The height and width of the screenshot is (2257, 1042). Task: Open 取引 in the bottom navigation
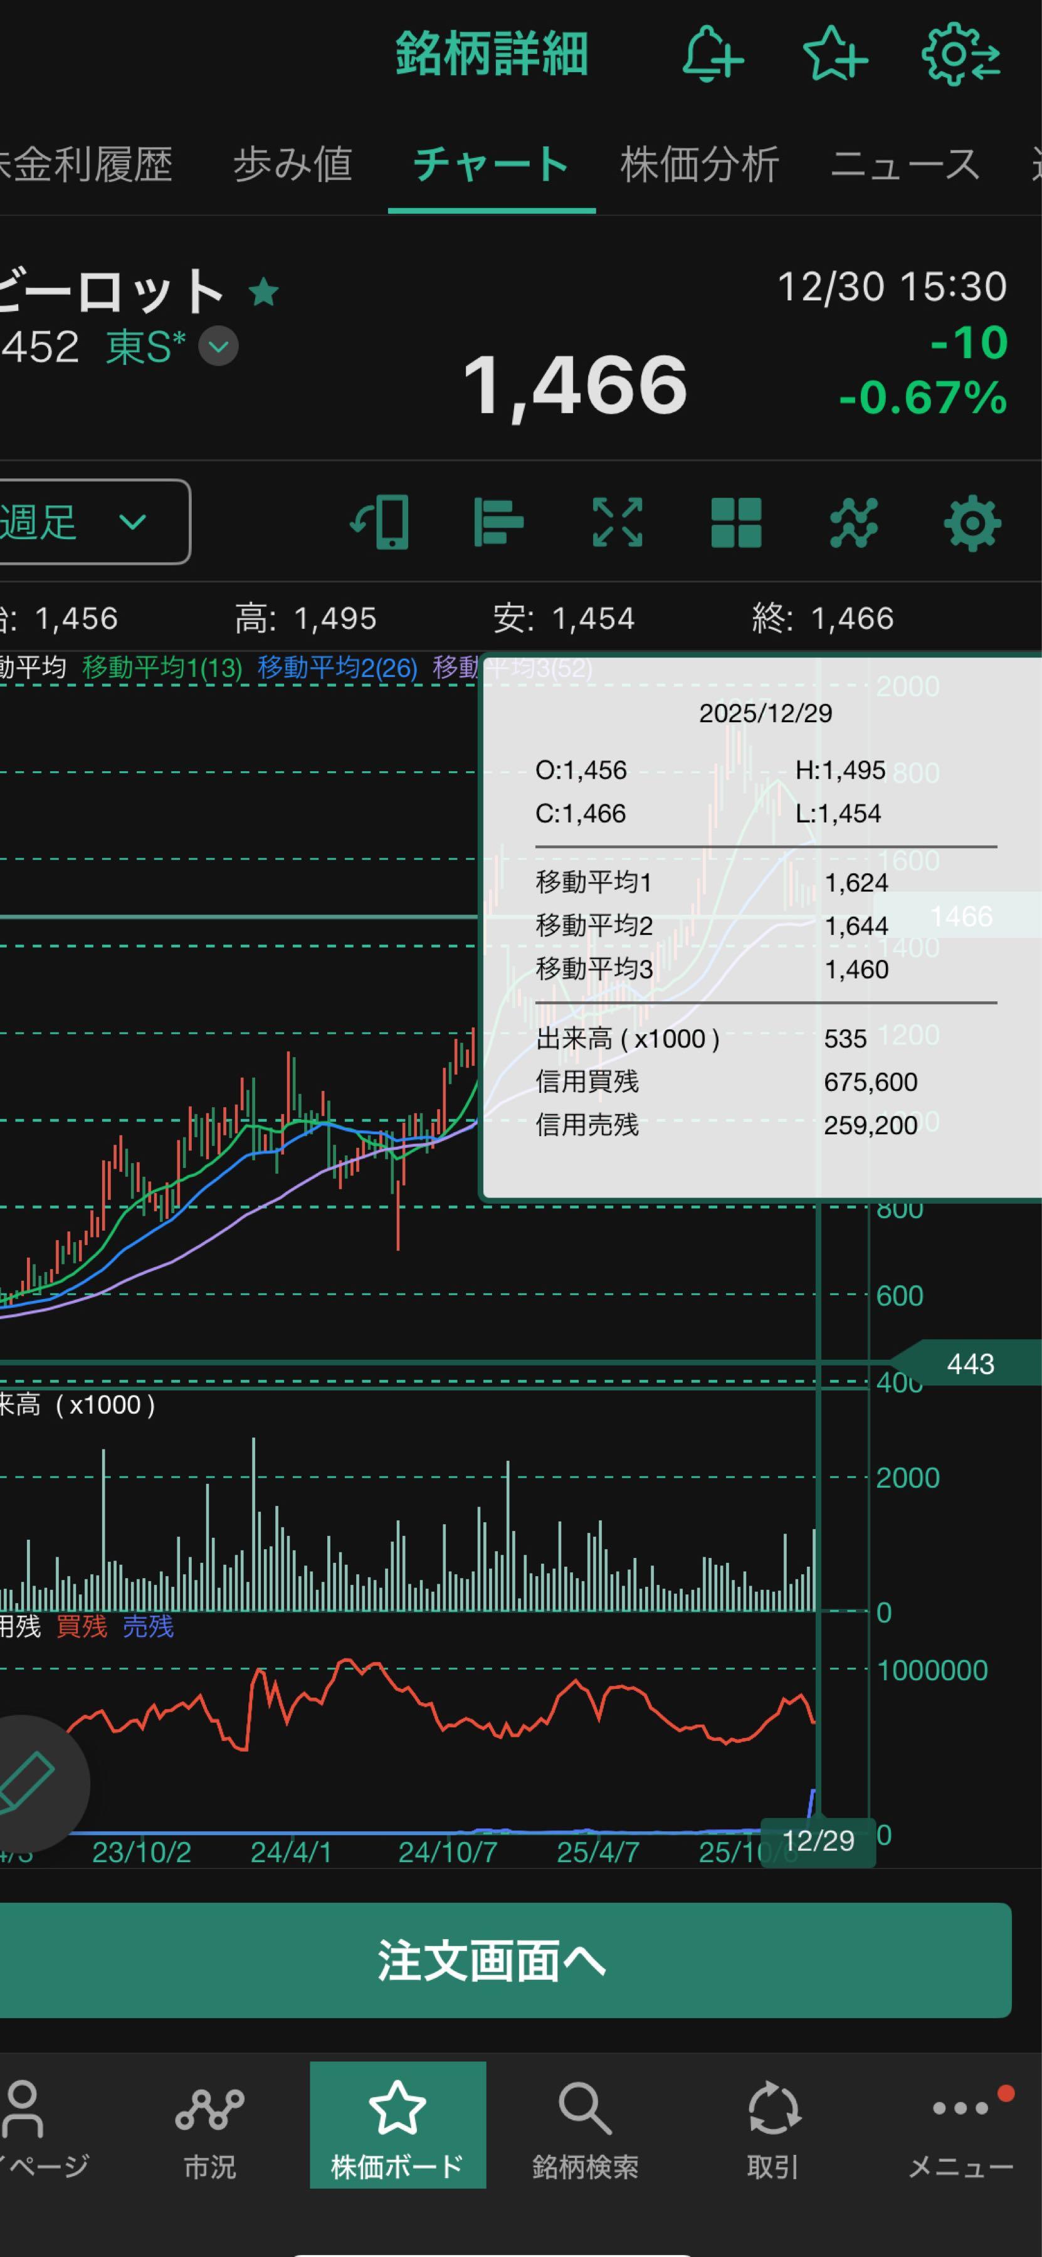pos(772,2127)
